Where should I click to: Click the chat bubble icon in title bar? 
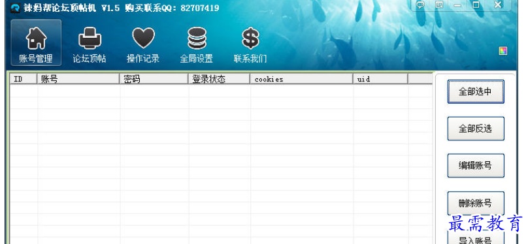point(420,5)
